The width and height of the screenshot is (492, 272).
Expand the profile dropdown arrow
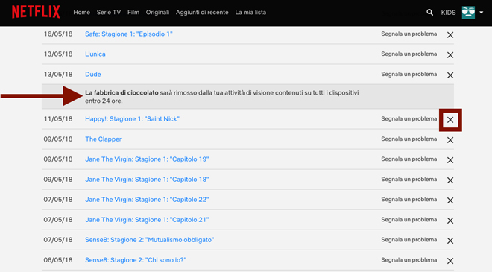coord(482,13)
